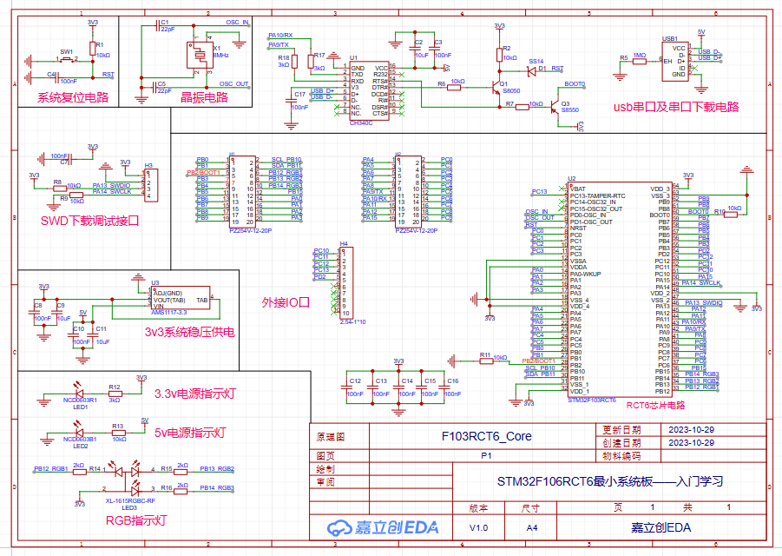Click the 外接IO口 section label
The image size is (782, 556).
pos(286,302)
